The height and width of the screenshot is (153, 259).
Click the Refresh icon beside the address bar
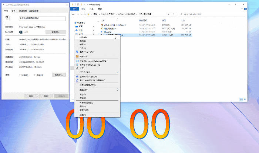point(174,14)
